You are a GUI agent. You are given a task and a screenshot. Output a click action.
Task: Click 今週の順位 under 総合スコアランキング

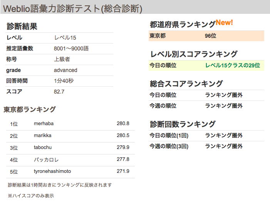pos(163,106)
